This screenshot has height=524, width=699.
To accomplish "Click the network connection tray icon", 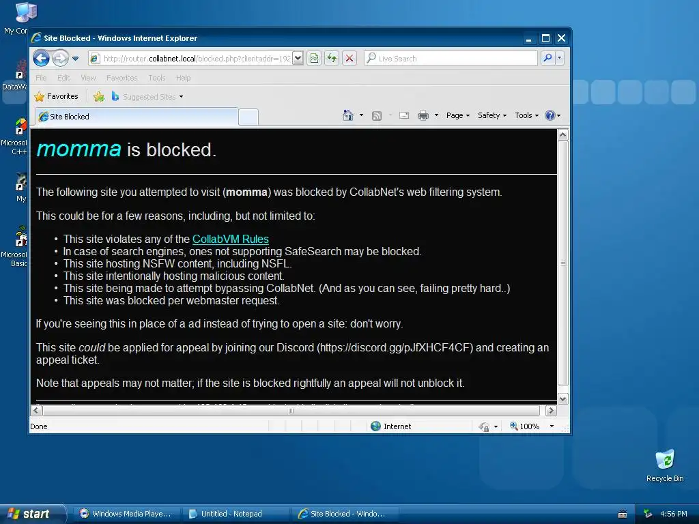I will click(648, 514).
